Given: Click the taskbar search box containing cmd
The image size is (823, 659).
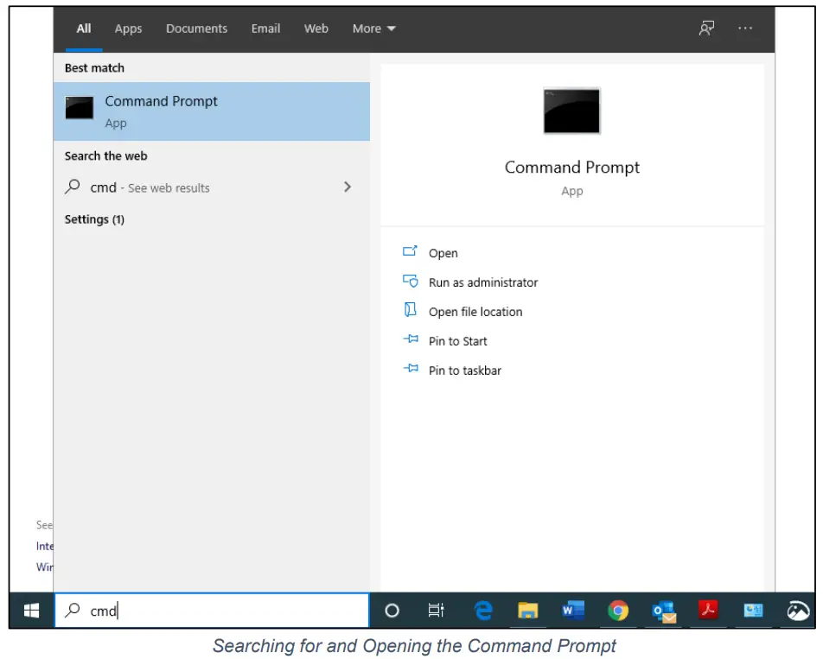Looking at the screenshot, I should (x=212, y=611).
